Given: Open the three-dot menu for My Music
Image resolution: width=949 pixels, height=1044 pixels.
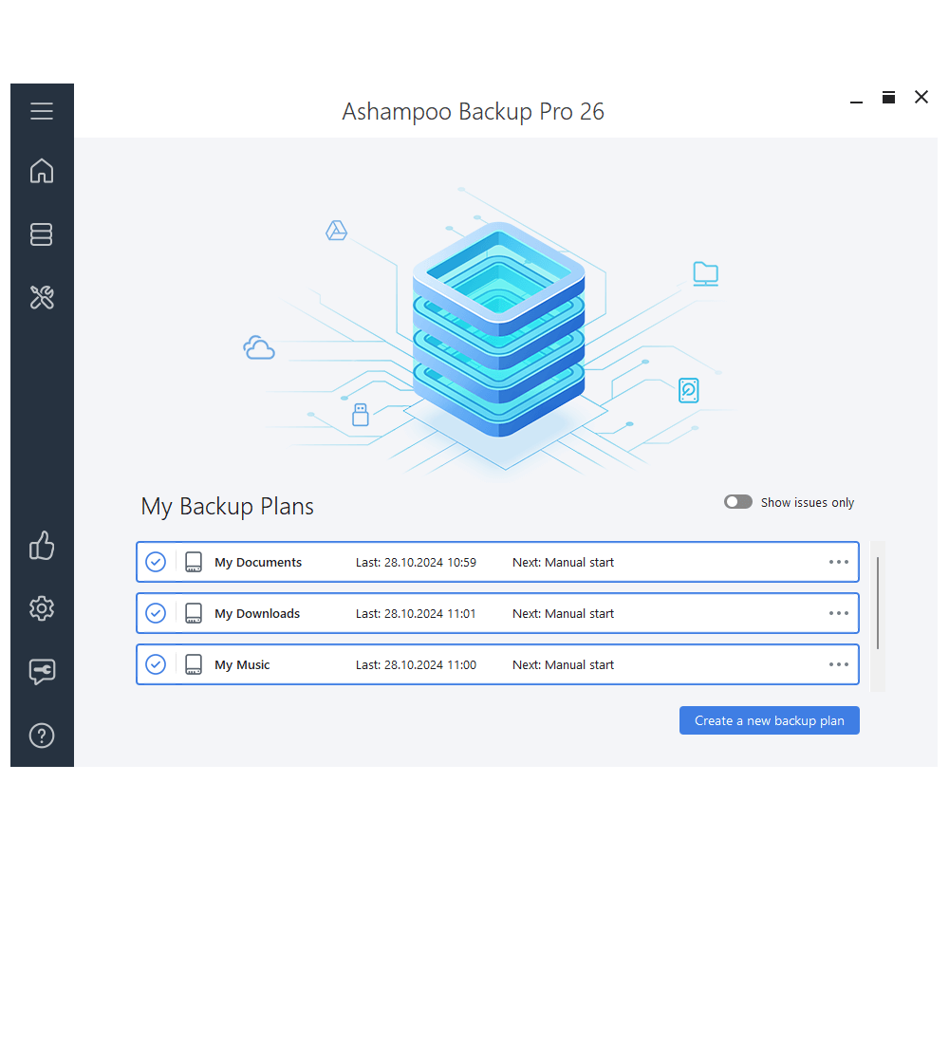Looking at the screenshot, I should point(838,664).
